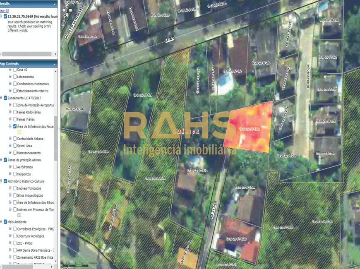Click the yellow legend swatch under Área de Influência
The image size is (360, 269).
pos(19,132)
